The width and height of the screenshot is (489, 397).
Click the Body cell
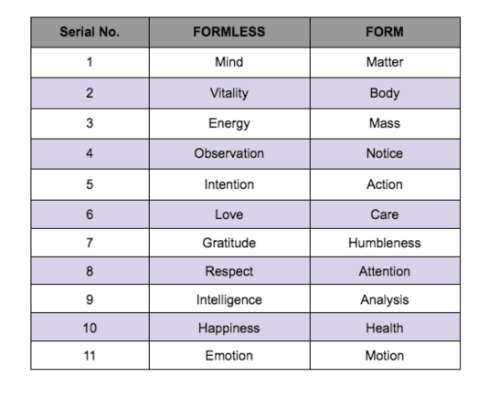385,93
